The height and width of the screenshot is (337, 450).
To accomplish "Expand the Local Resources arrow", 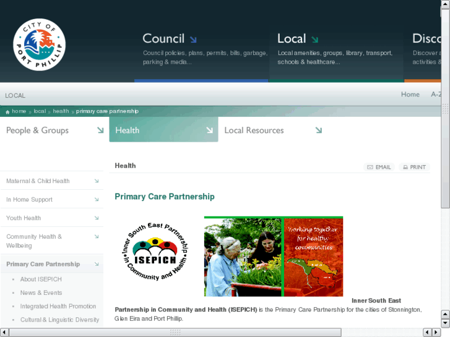I will coord(319,130).
